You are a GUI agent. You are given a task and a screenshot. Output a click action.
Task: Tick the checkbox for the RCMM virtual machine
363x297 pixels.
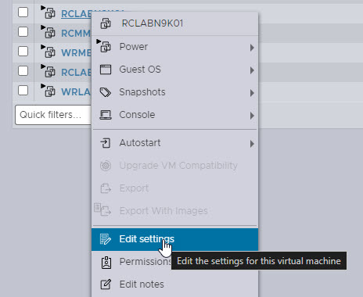click(x=23, y=32)
